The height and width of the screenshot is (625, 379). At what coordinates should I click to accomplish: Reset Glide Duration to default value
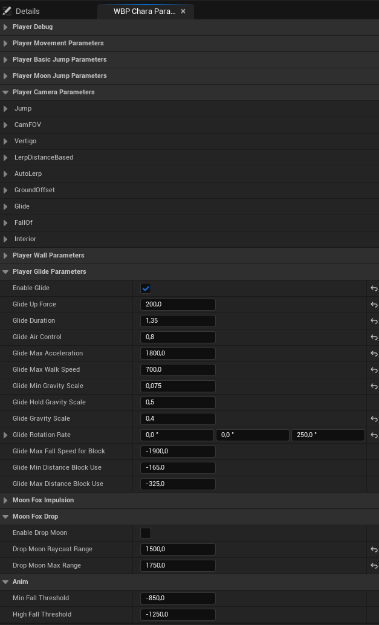374,321
